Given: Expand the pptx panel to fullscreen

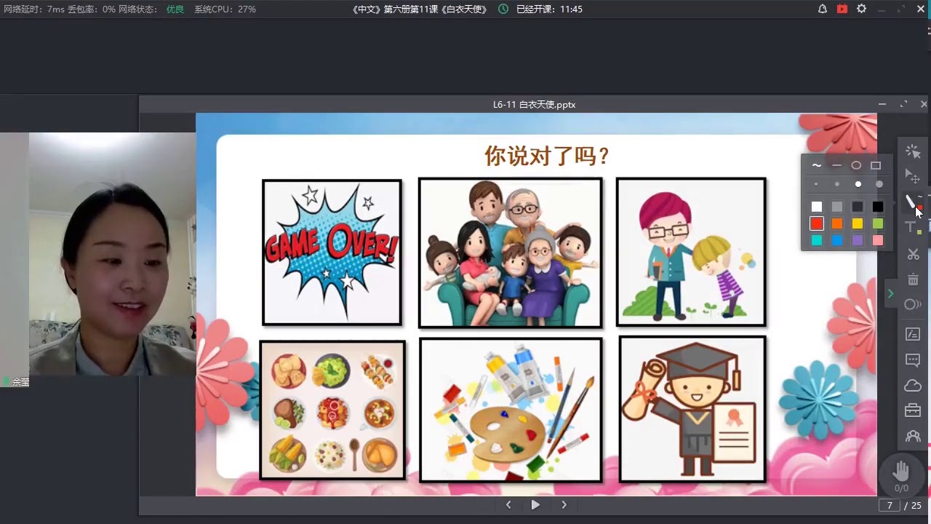Looking at the screenshot, I should [903, 104].
